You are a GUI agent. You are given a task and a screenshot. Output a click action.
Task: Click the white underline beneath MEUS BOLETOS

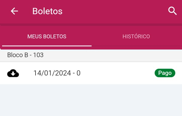(x=47, y=46)
